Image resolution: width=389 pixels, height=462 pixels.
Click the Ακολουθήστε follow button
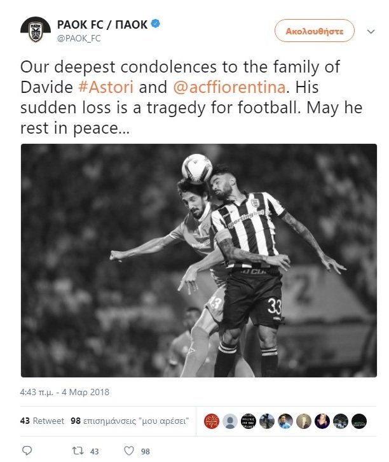315,31
